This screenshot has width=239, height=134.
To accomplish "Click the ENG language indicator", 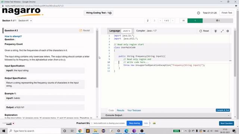I will (217, 131).
